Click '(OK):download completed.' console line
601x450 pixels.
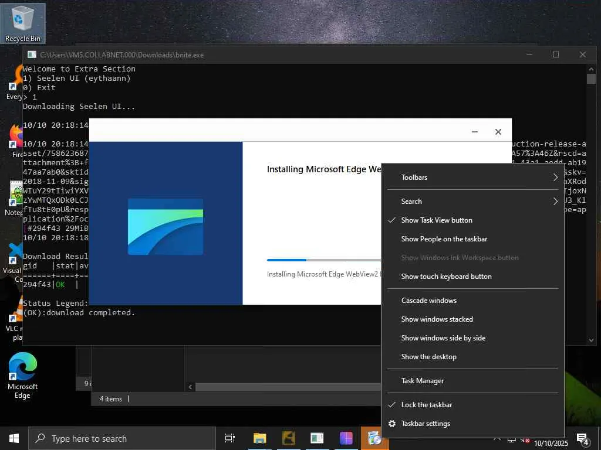[x=79, y=313]
